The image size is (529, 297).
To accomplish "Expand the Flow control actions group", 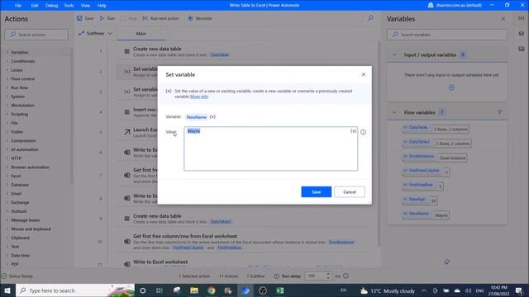I will (22, 79).
